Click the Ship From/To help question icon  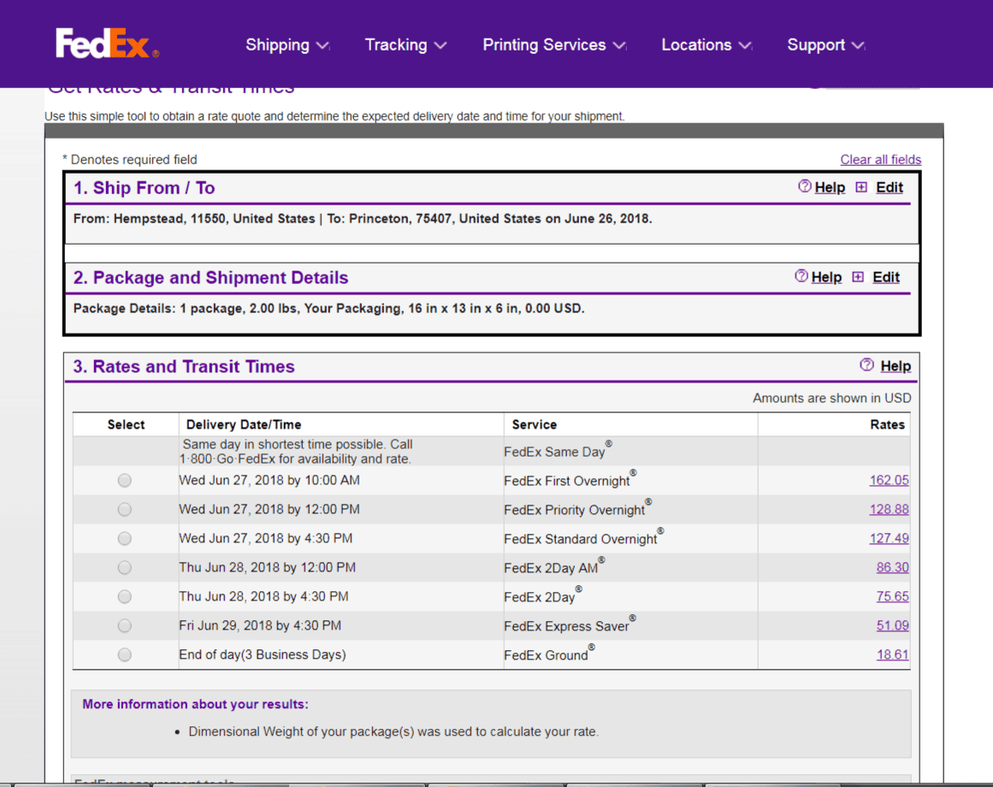coord(804,186)
